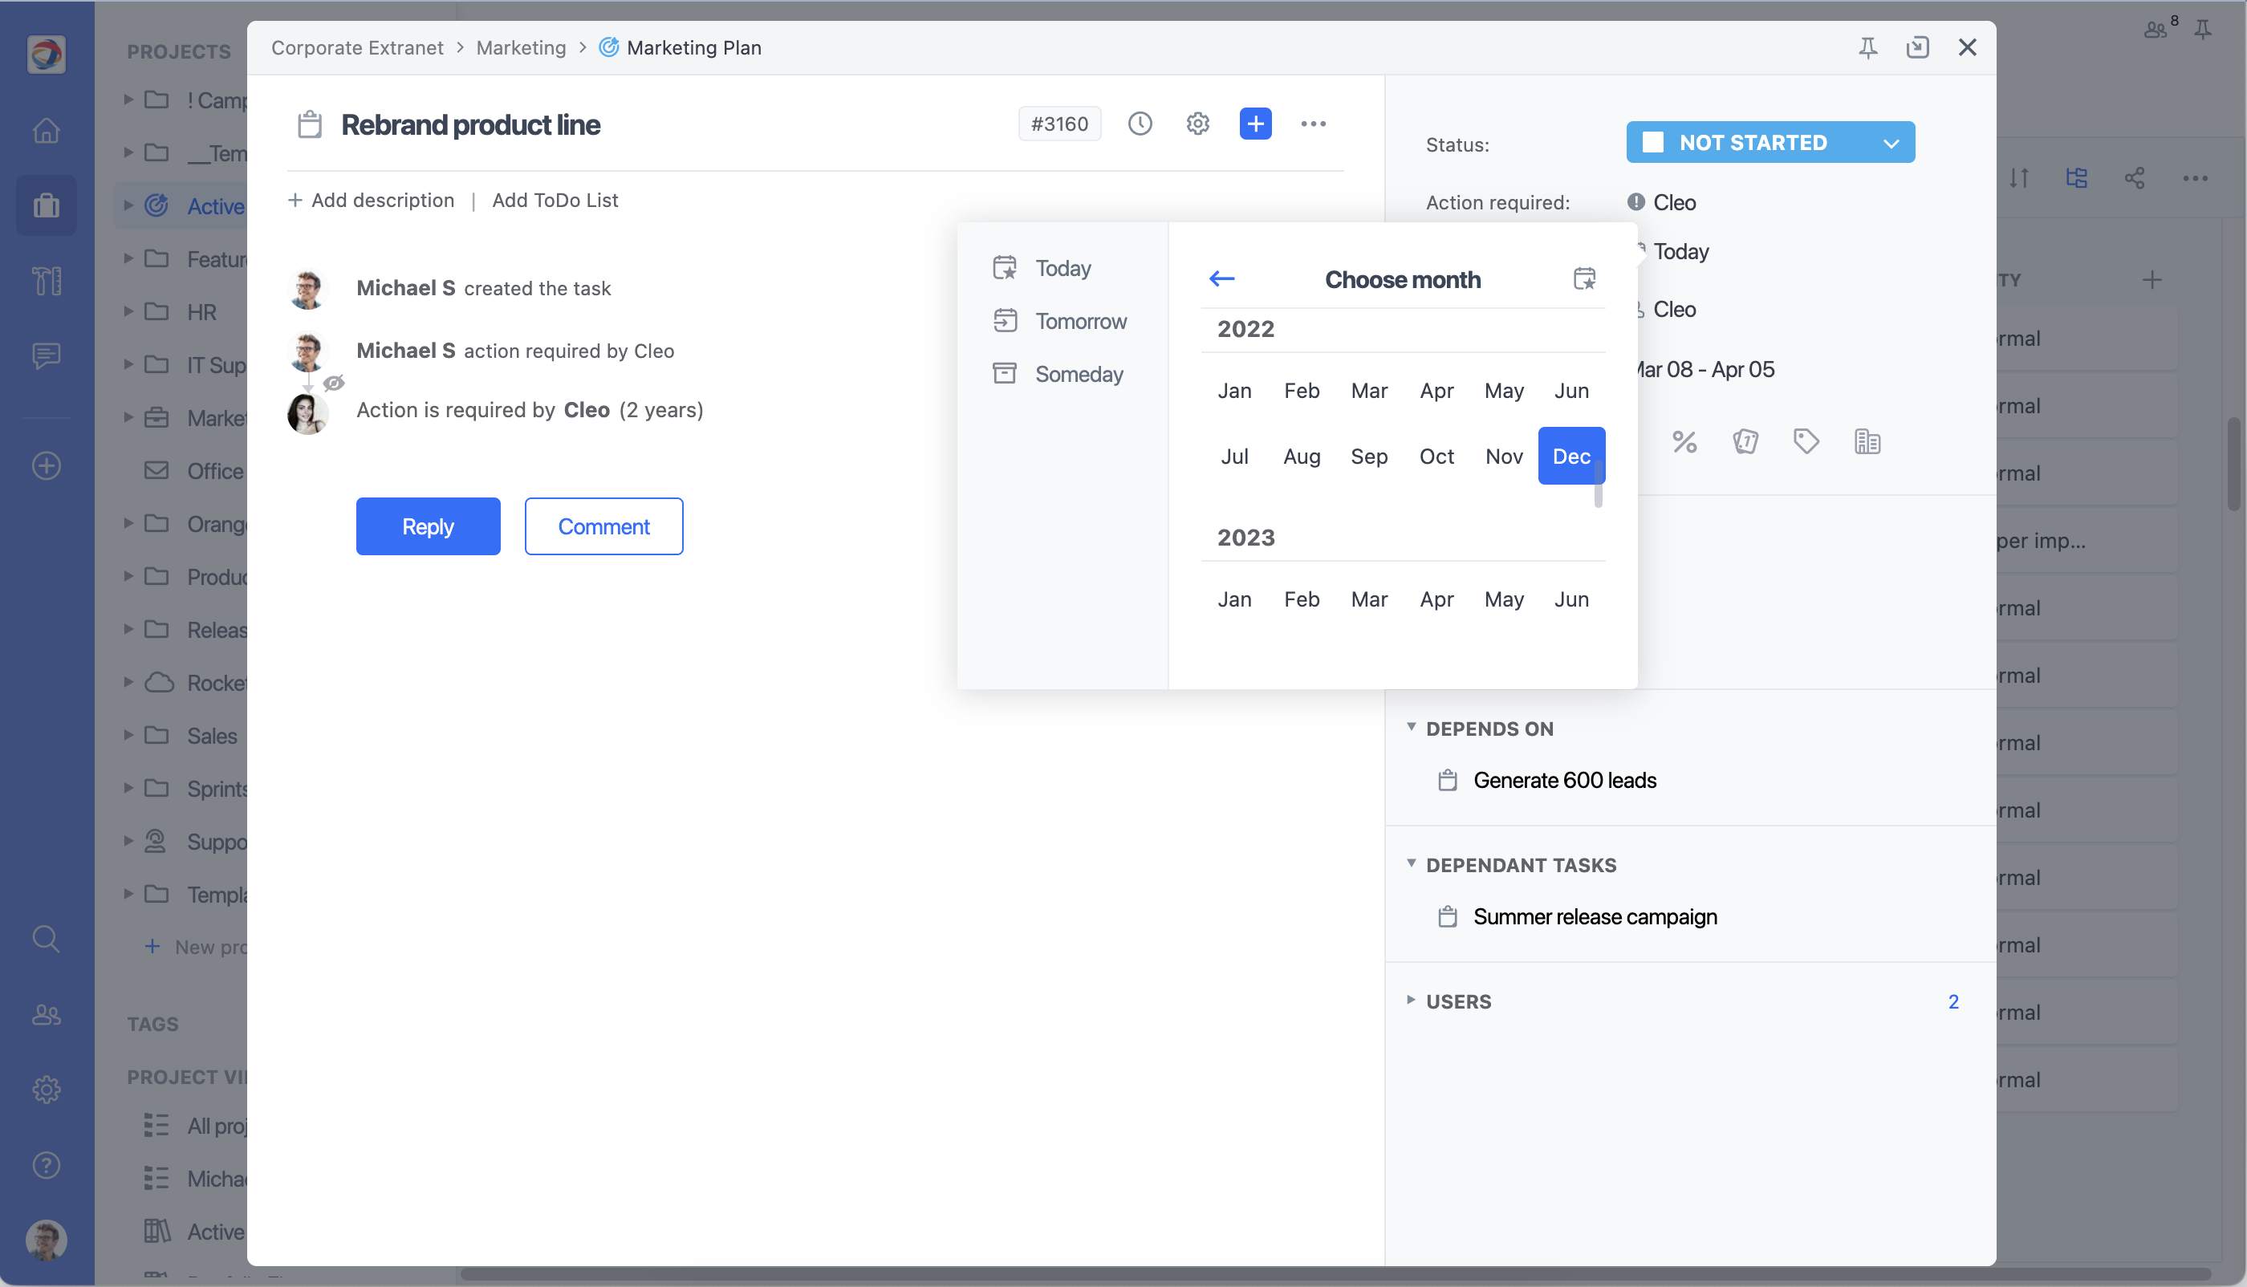Click the Comment button
Image resolution: width=2247 pixels, height=1287 pixels.
pos(603,526)
